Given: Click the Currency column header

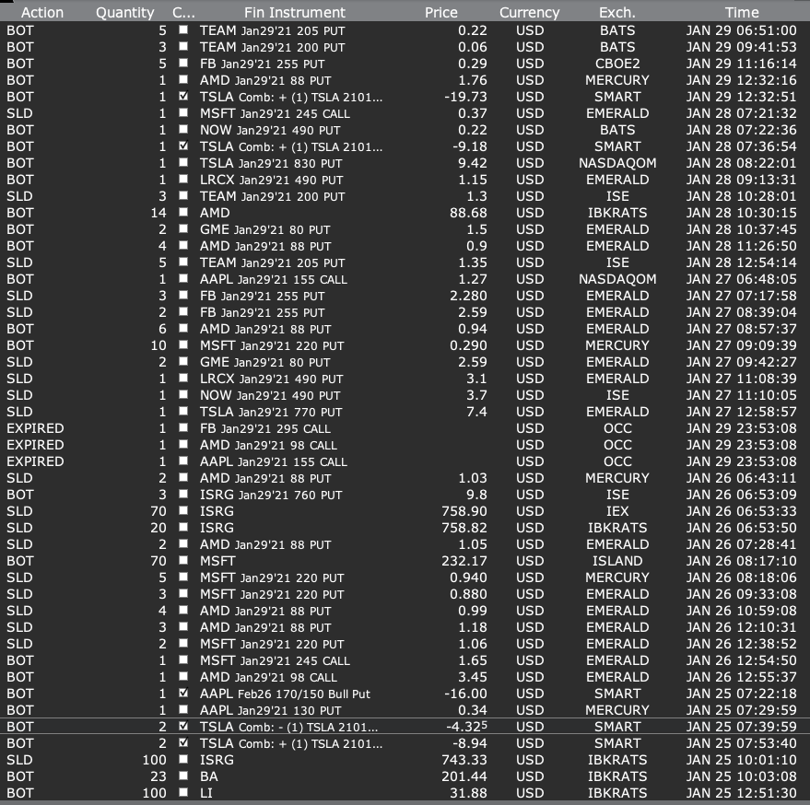Looking at the screenshot, I should 529,12.
